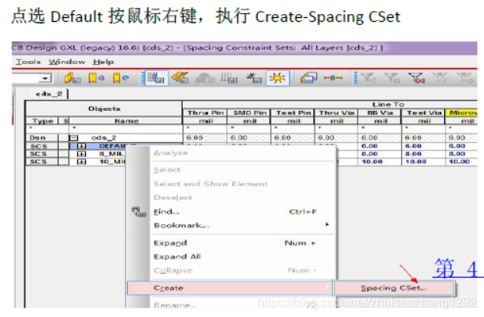
Task: Open the toolbar combo box dropdown
Action: coord(45,78)
